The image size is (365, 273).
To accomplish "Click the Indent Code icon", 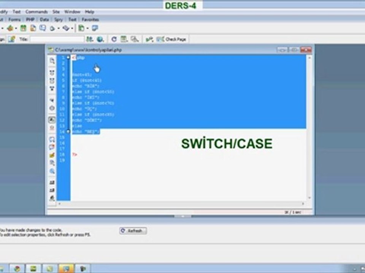I will (52, 182).
